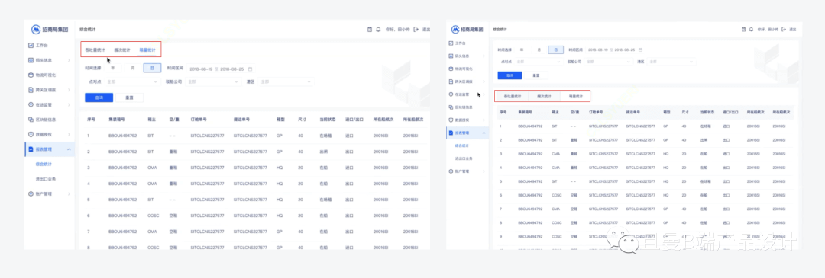The width and height of the screenshot is (825, 278).
Task: Open 进出口业务 submenu in left screenshot sidebar
Action: (x=46, y=179)
